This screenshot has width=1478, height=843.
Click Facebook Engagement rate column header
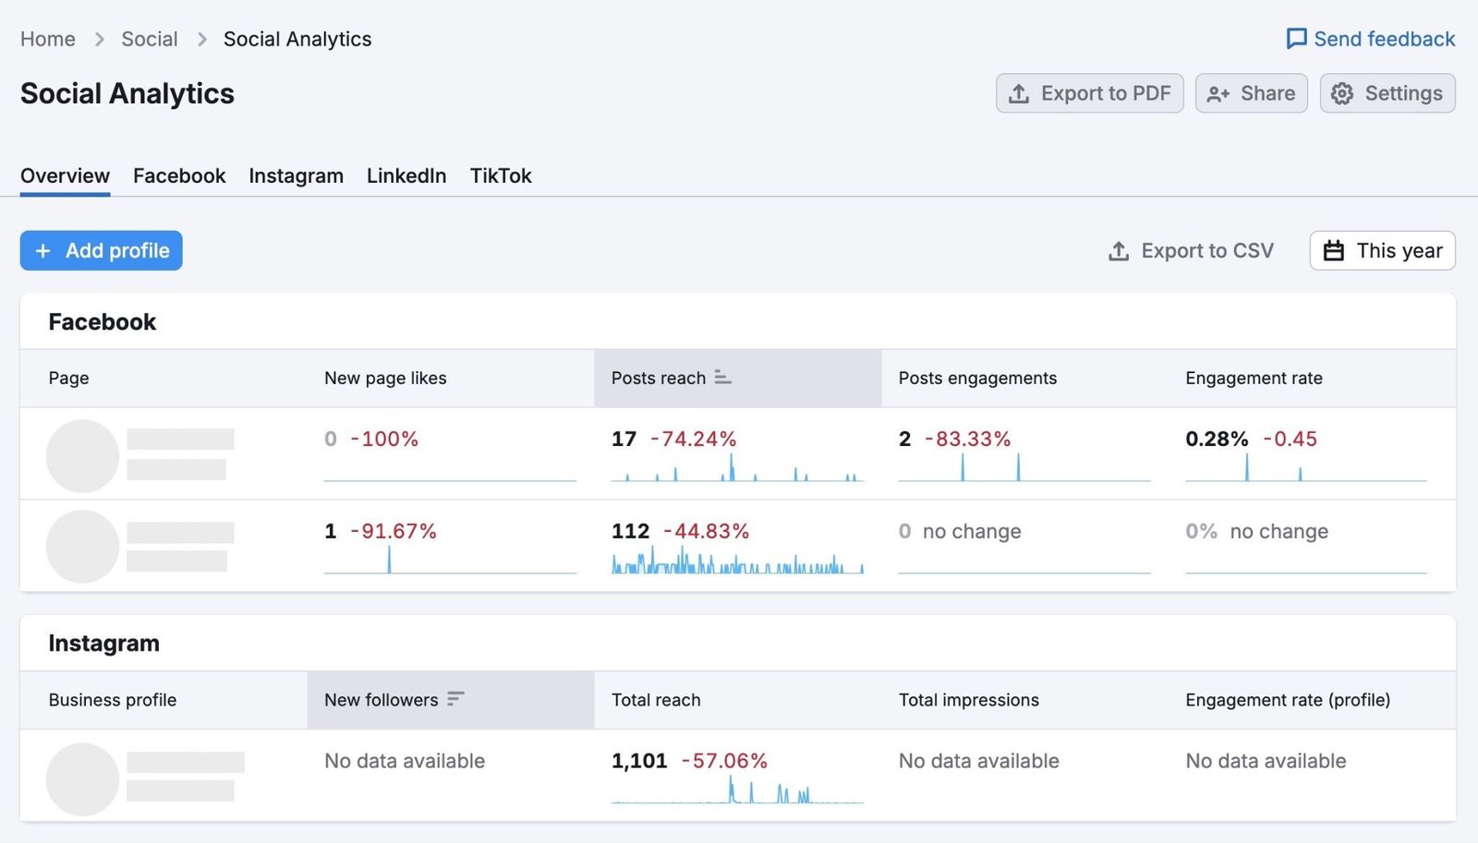coord(1254,378)
